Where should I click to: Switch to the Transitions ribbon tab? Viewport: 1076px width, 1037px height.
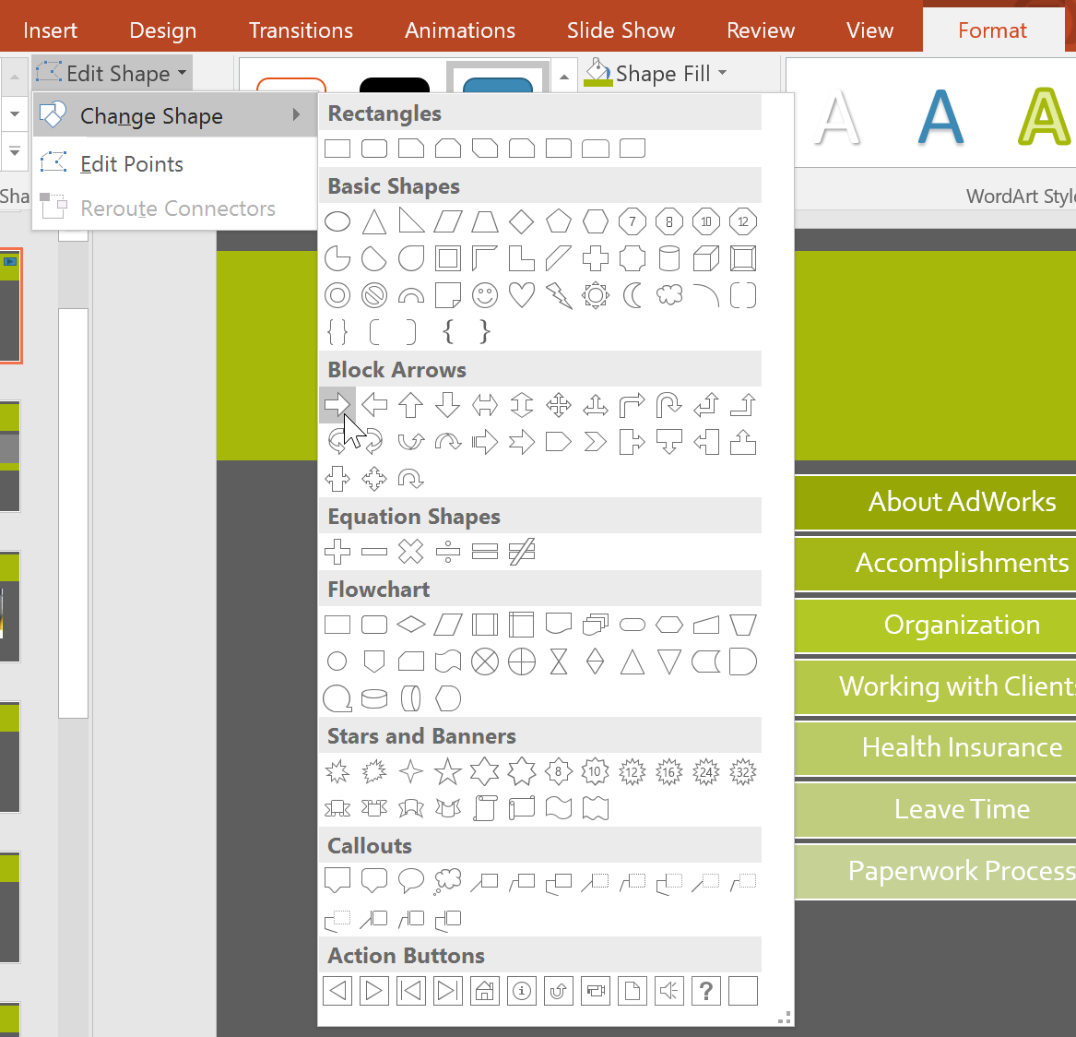pyautogui.click(x=301, y=30)
